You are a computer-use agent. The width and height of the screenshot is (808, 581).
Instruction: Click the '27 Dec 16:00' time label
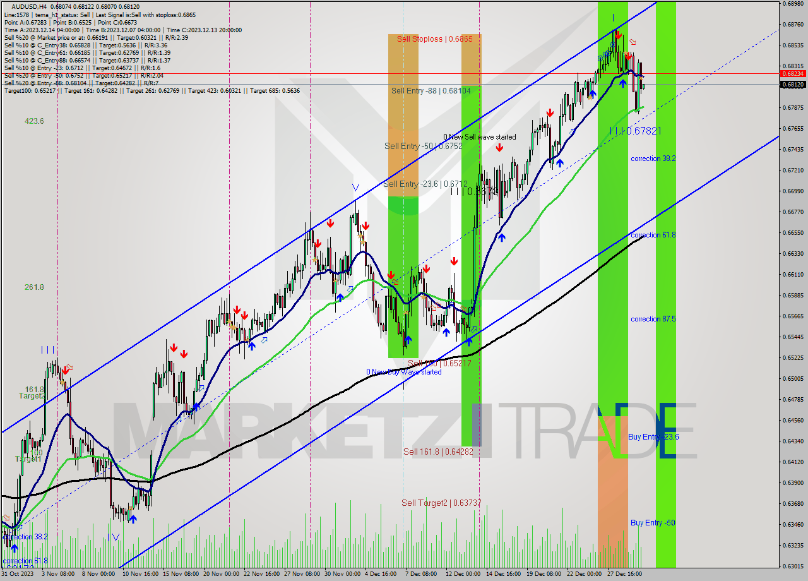pos(626,574)
